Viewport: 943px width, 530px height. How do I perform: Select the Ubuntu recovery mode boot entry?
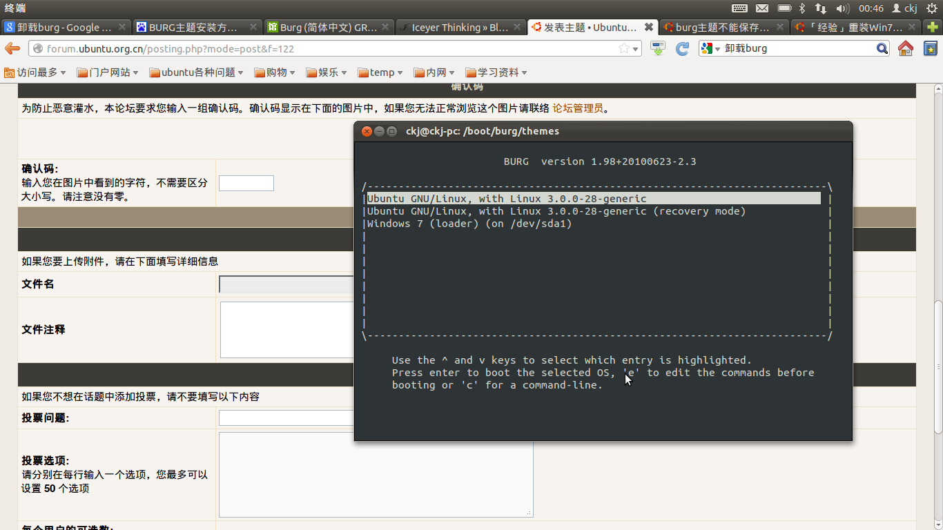pyautogui.click(x=556, y=211)
